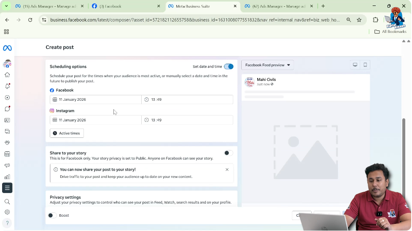Open Notifications bell icon in sidebar
This screenshot has width=412, height=231.
coord(7,86)
